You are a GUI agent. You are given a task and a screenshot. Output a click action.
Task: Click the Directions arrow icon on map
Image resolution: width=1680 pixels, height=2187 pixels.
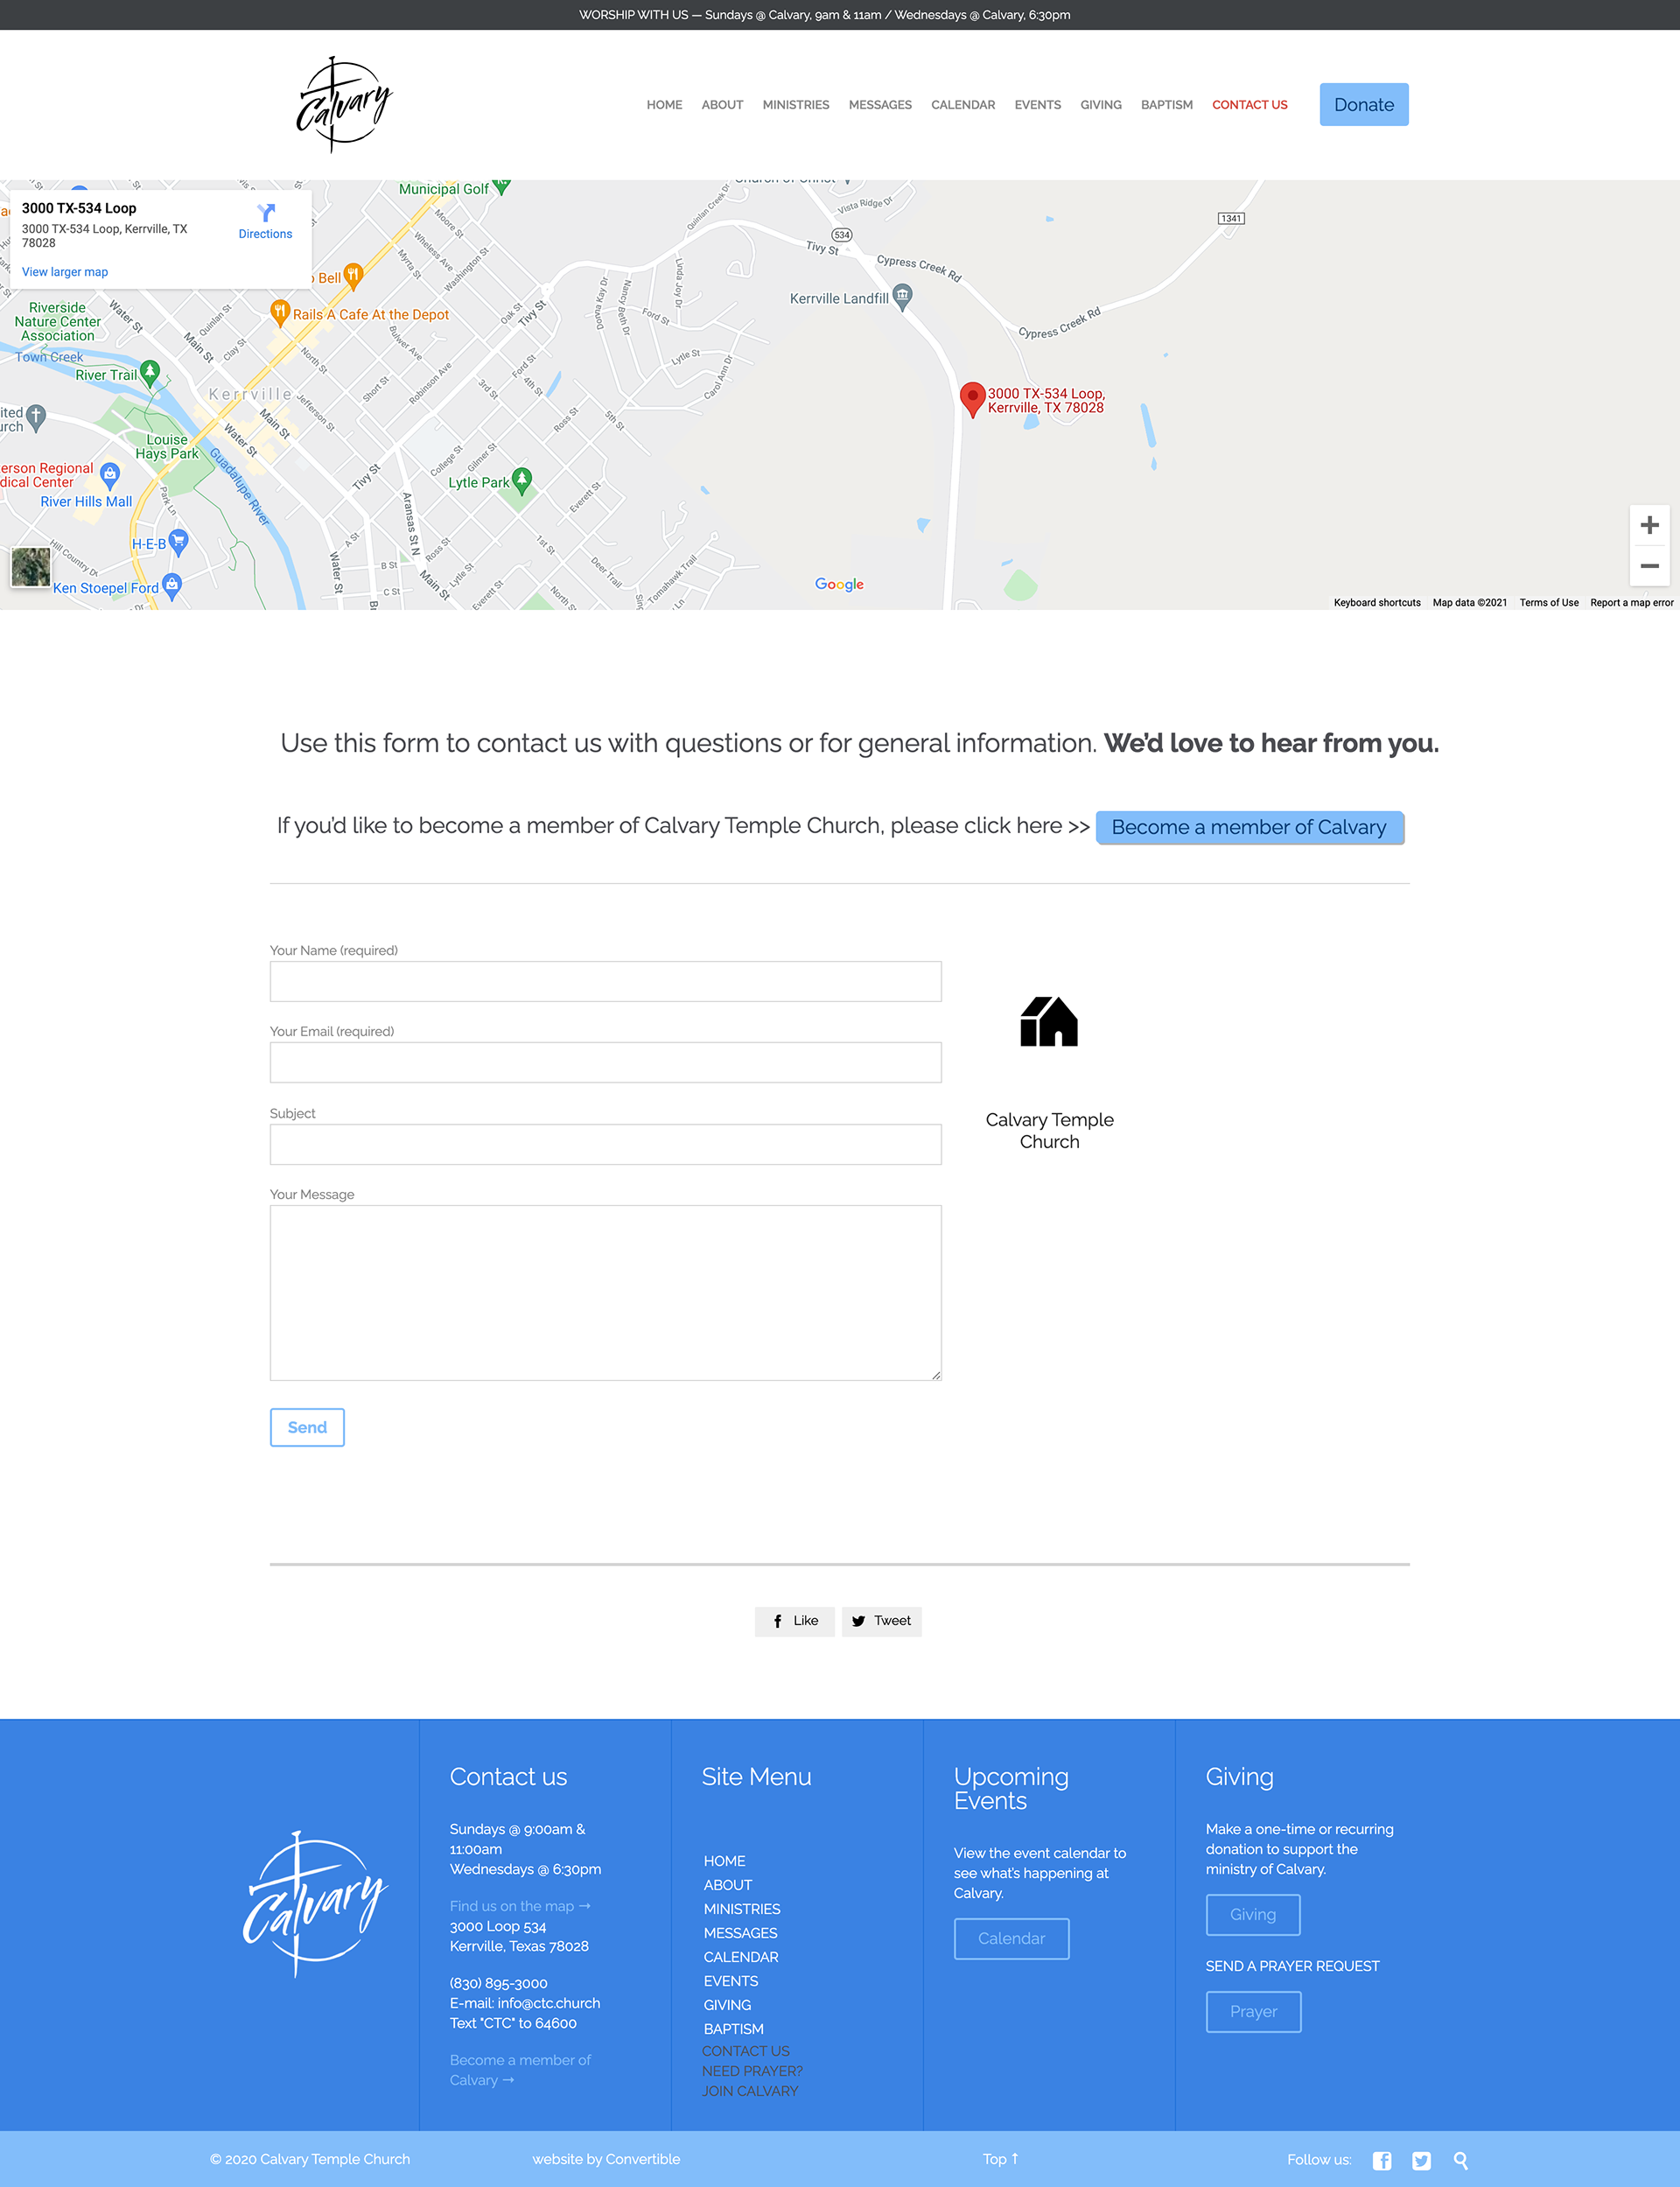tap(265, 213)
